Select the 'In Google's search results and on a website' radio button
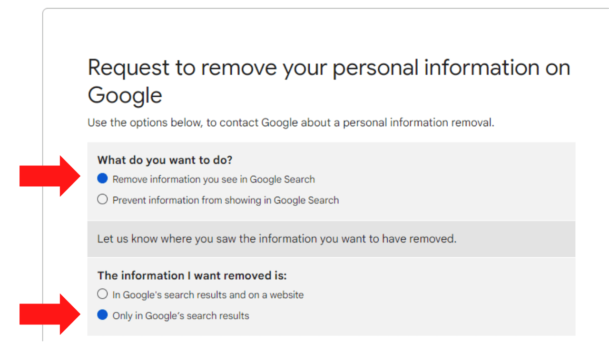Screen dimensions: 609x343 (x=102, y=294)
